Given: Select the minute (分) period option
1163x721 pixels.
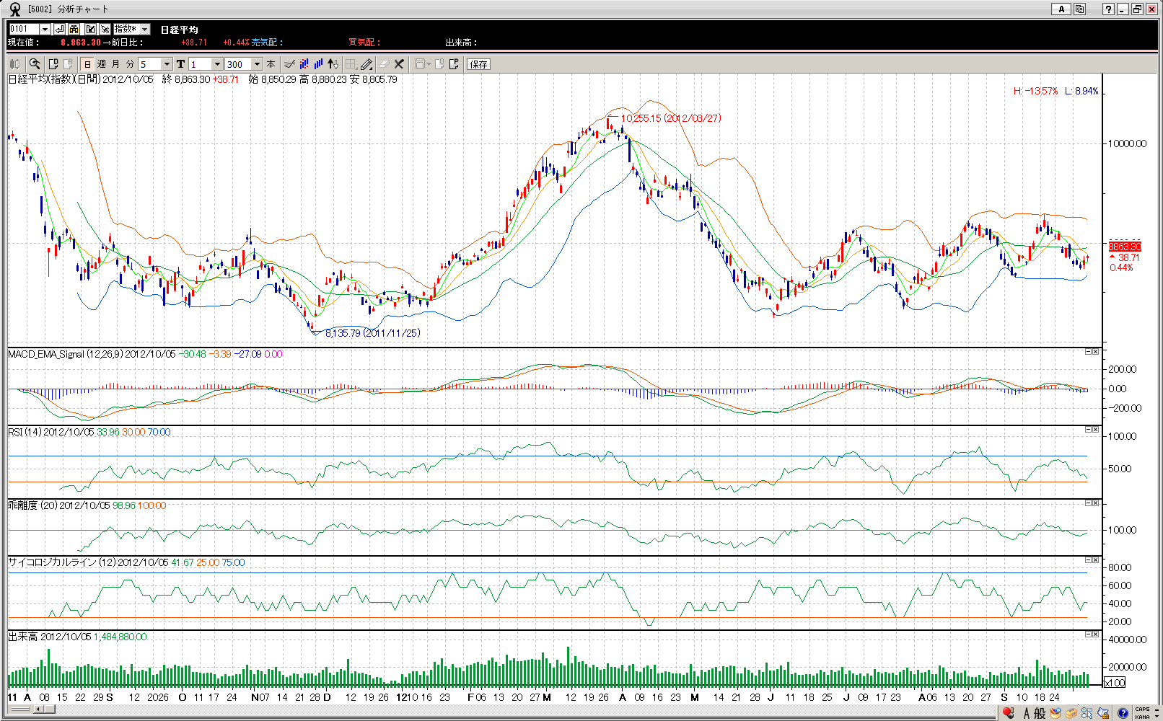Looking at the screenshot, I should point(130,64).
